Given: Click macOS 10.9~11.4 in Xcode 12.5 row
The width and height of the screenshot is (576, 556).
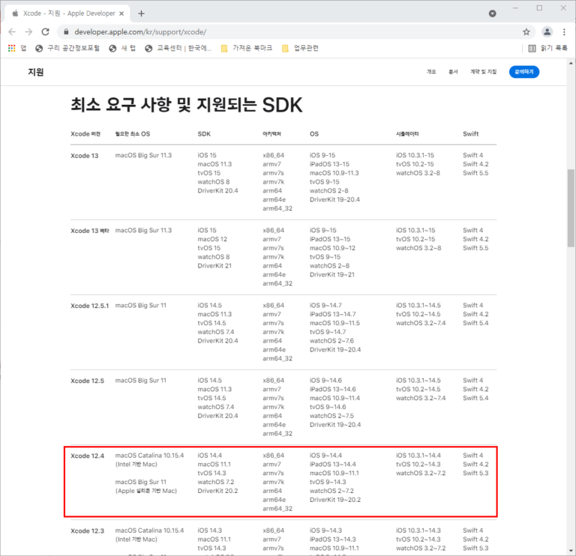Looking at the screenshot, I should click(334, 398).
